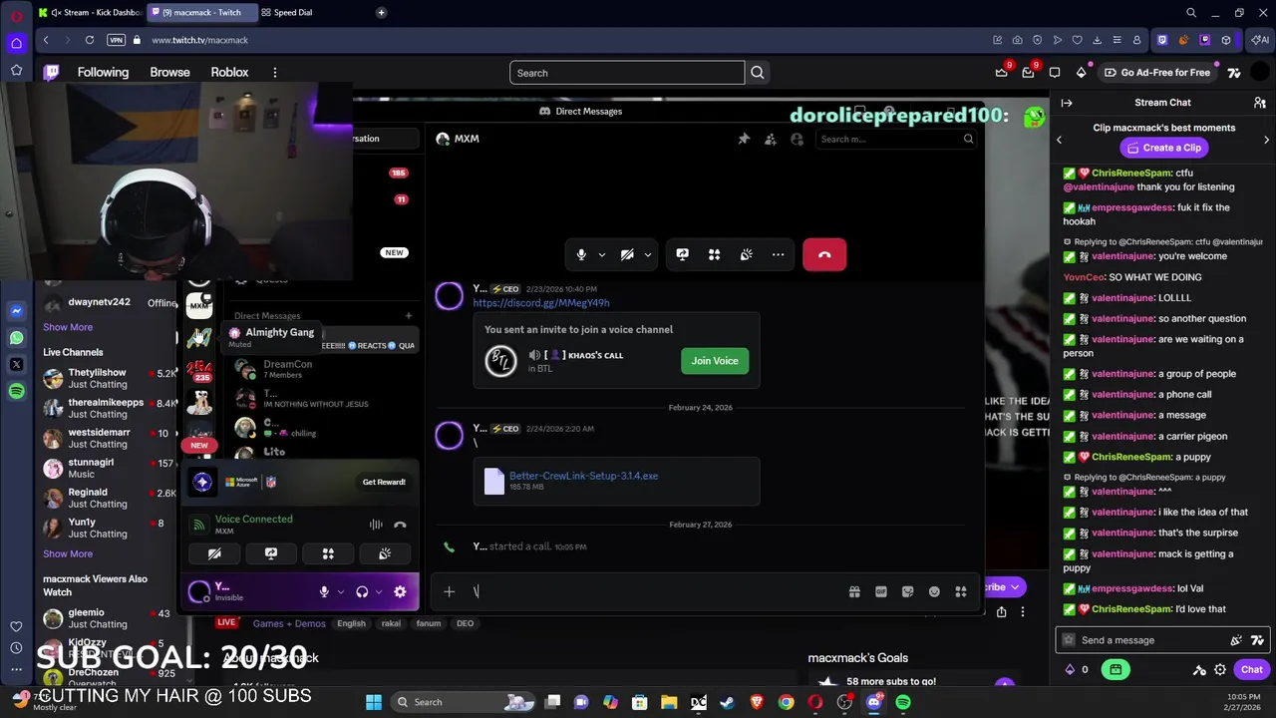Image resolution: width=1276 pixels, height=718 pixels.
Task: Create new Discord DM plus icon
Action: pyautogui.click(x=408, y=316)
